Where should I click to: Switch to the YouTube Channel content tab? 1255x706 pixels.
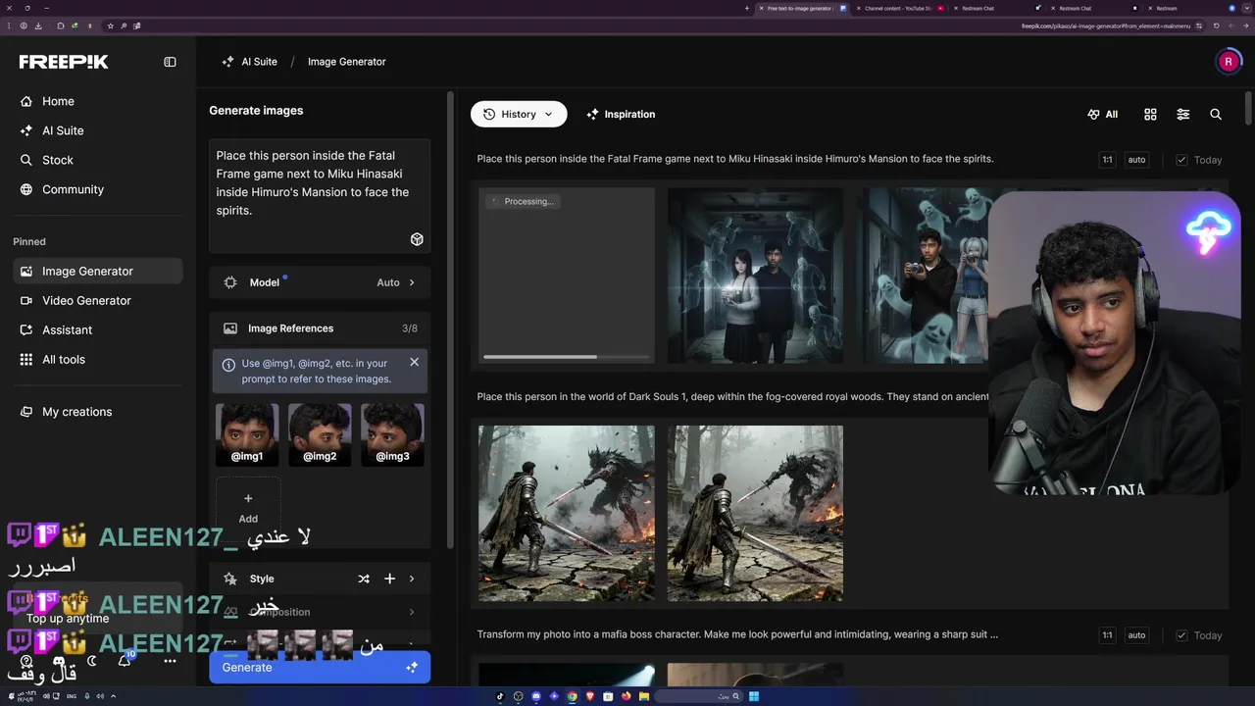coord(899,8)
